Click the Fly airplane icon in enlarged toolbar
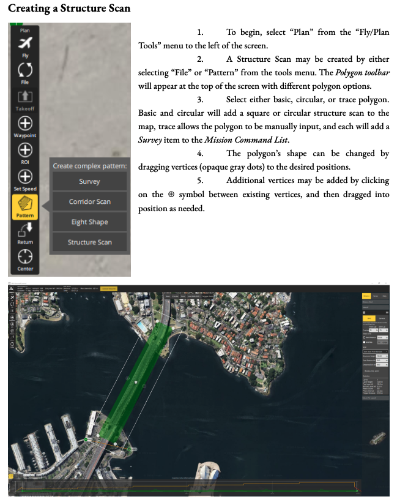This screenshot has height=502, width=419. [25, 43]
